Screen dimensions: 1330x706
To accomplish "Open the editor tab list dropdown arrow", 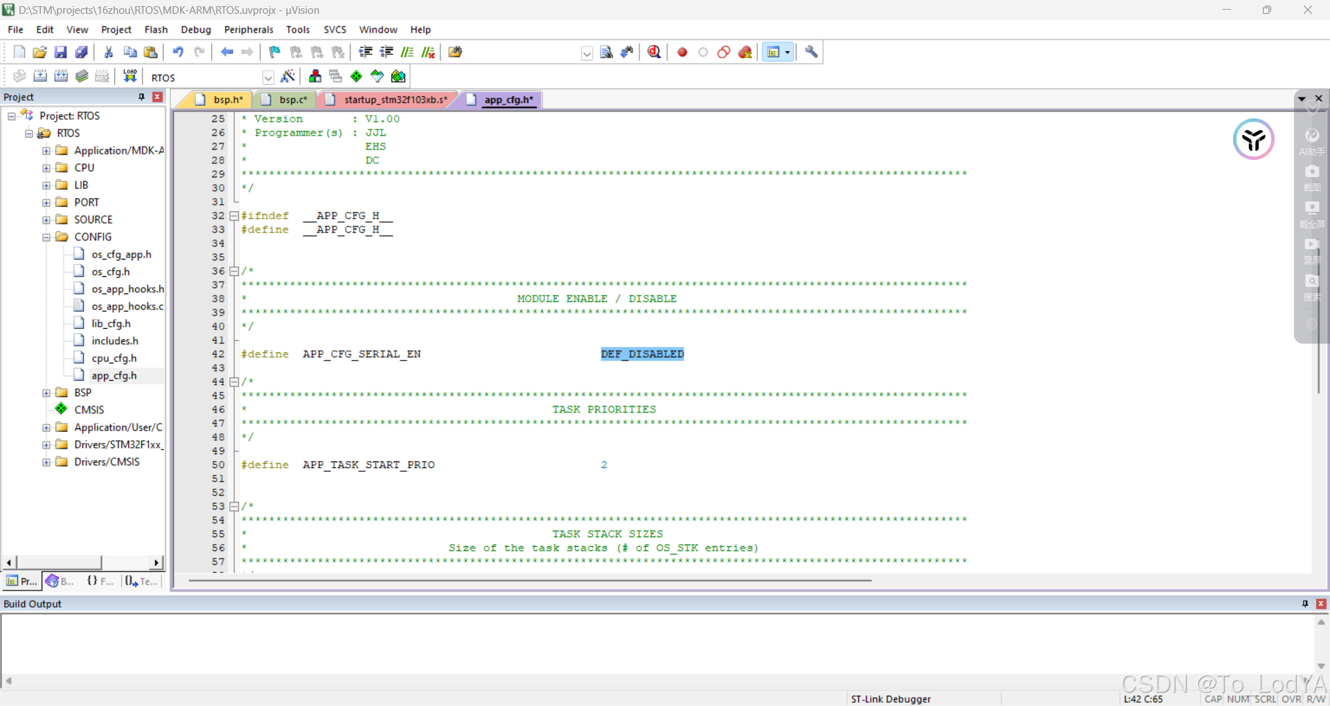I will coord(1302,99).
